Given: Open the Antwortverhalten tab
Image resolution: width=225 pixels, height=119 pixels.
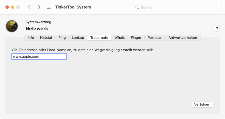Looking at the screenshot, I should pos(183,38).
